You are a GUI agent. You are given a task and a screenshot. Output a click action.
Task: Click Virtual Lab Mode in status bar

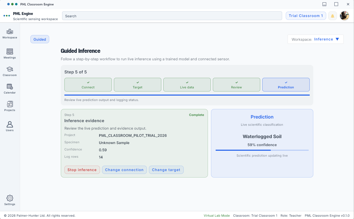coord(217,216)
